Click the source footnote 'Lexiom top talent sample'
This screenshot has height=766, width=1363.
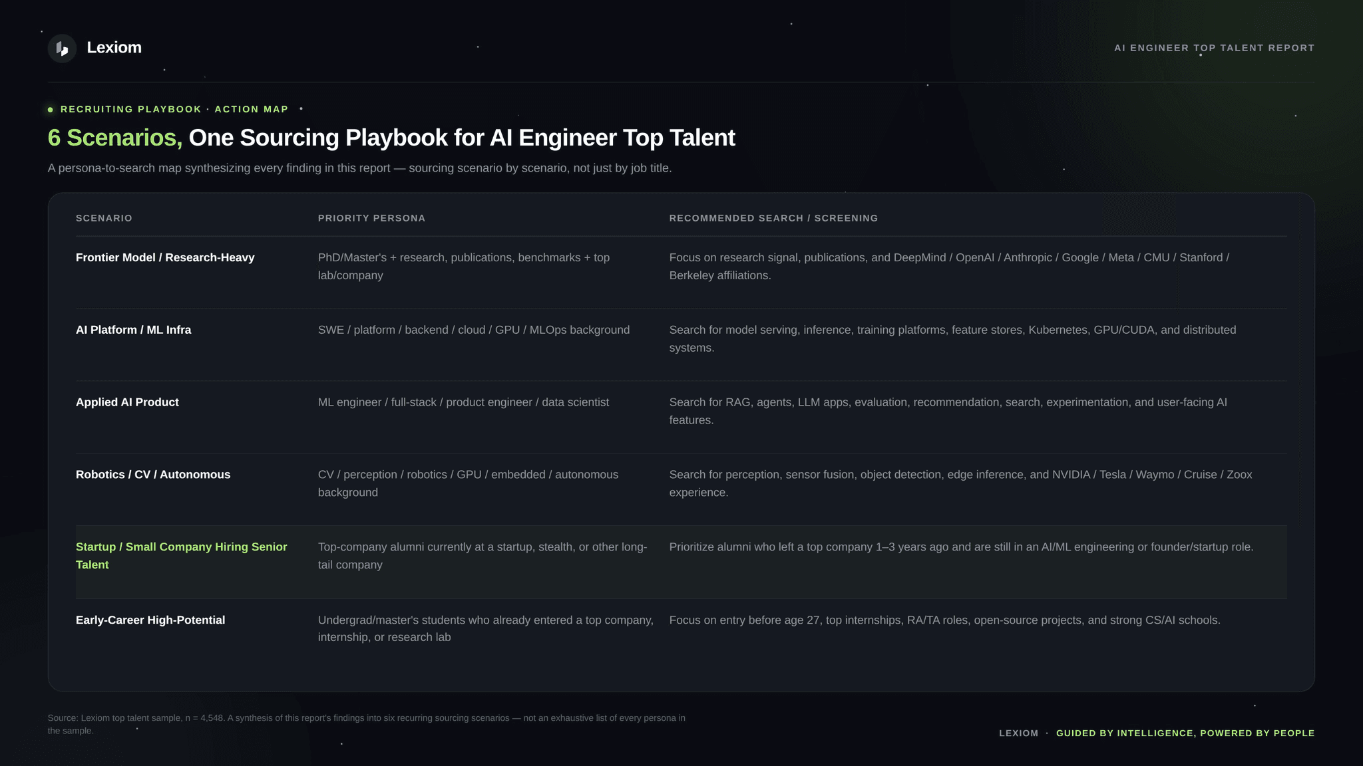367,724
